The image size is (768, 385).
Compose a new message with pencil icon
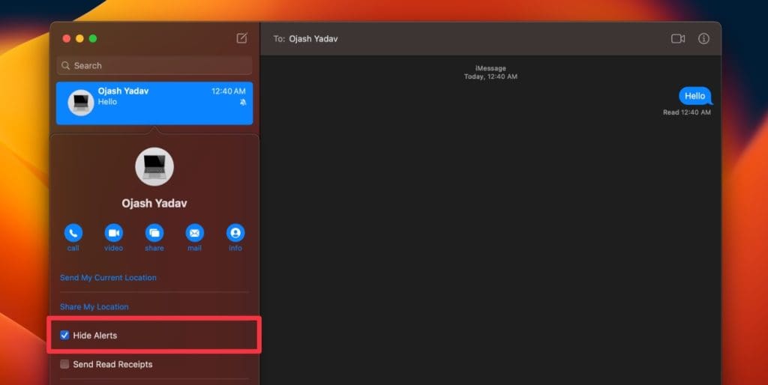coord(242,38)
